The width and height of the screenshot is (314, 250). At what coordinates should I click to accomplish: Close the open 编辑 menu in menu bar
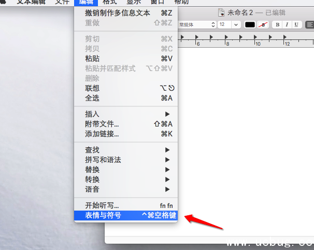tap(86, 3)
